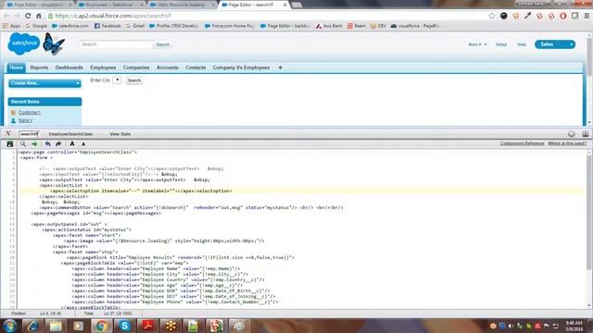Viewport: 593px width, 333px height.
Task: Go to browser home page
Action: 39,16
